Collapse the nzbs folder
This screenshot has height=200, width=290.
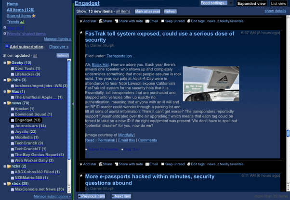click(x=5, y=166)
